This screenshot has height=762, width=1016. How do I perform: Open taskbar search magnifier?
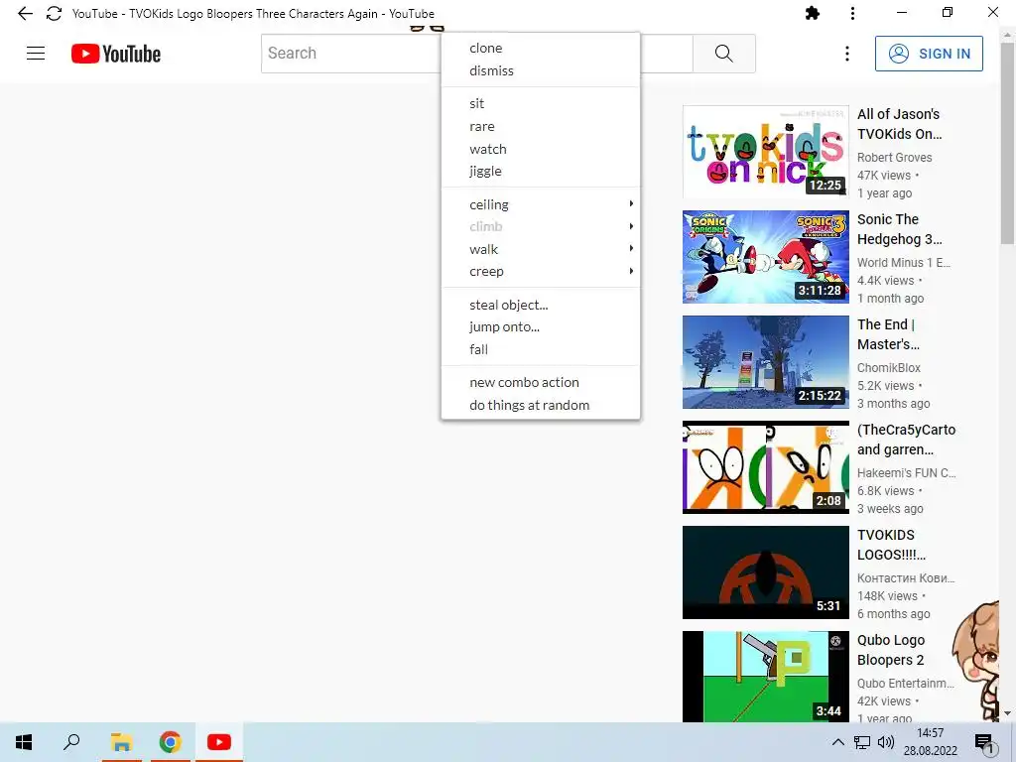(71, 742)
